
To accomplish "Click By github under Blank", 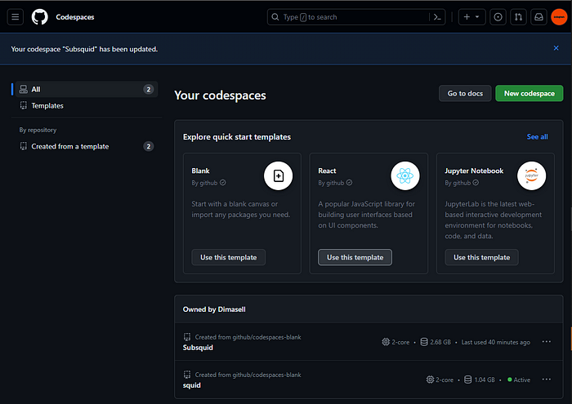I will coord(204,183).
